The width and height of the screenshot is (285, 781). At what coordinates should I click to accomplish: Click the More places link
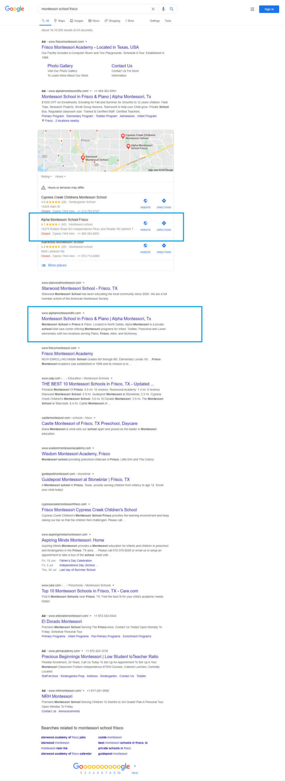click(57, 266)
